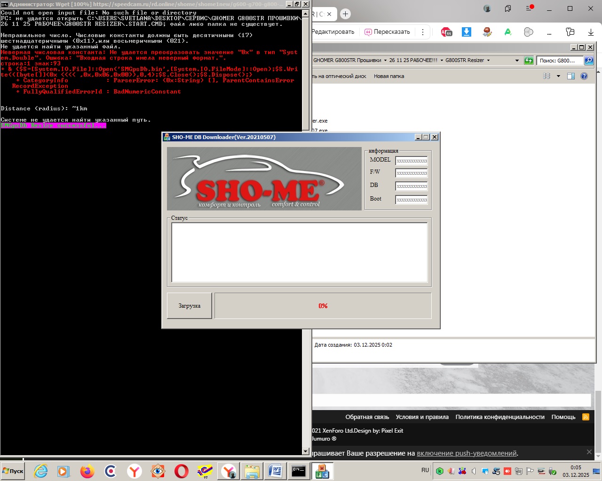Open the Opera icon in the taskbar

click(181, 471)
